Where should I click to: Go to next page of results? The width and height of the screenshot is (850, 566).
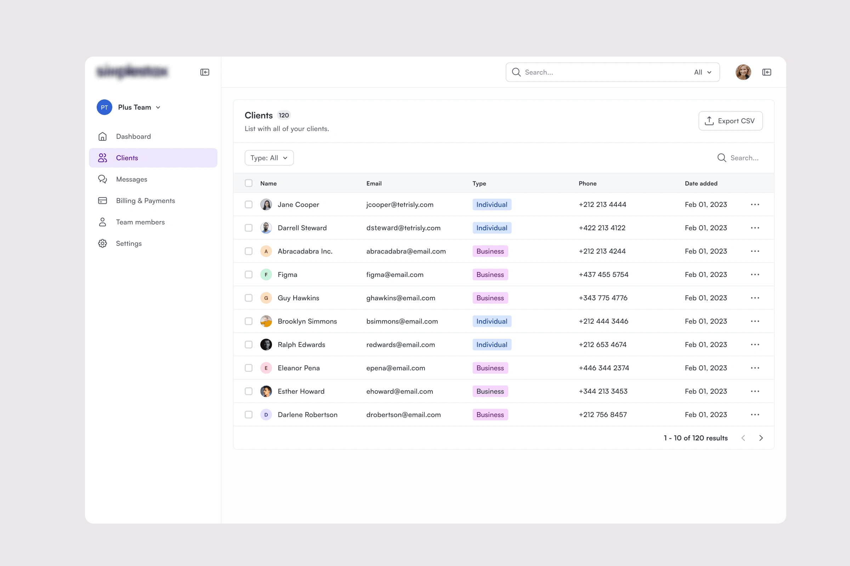[x=761, y=438]
